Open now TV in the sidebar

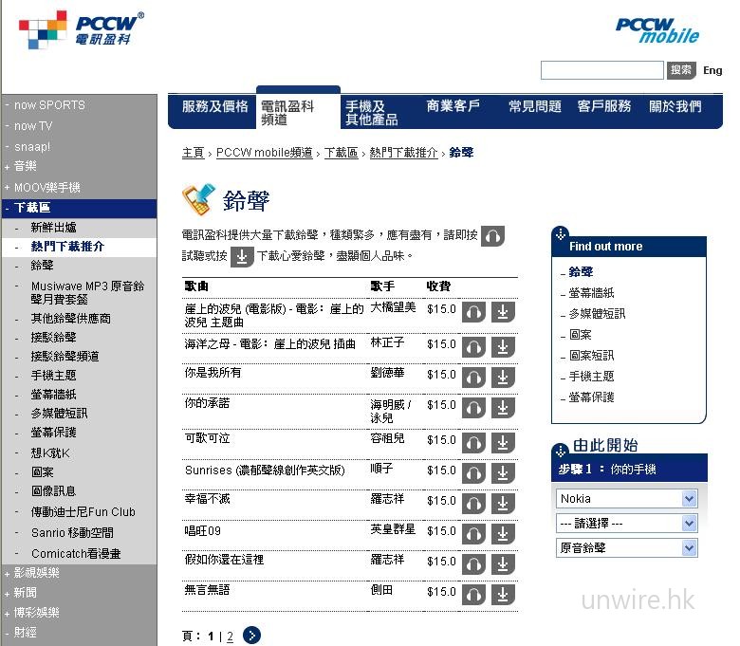click(x=33, y=126)
